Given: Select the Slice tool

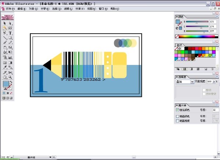Looking at the screenshot, I should click(x=5, y=73).
